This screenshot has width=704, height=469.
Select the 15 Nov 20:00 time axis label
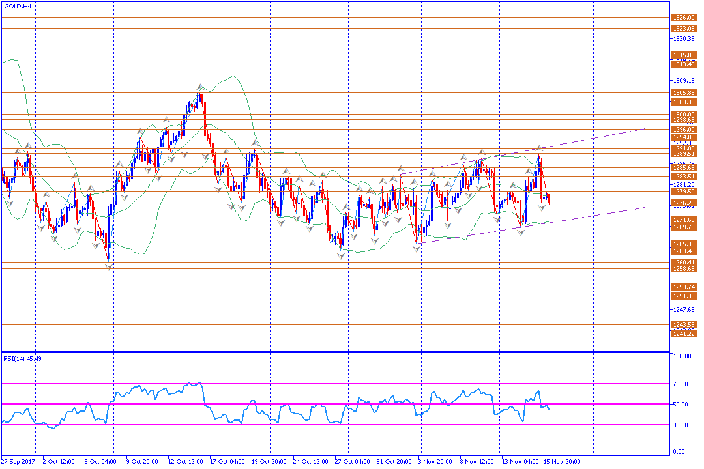point(562,461)
